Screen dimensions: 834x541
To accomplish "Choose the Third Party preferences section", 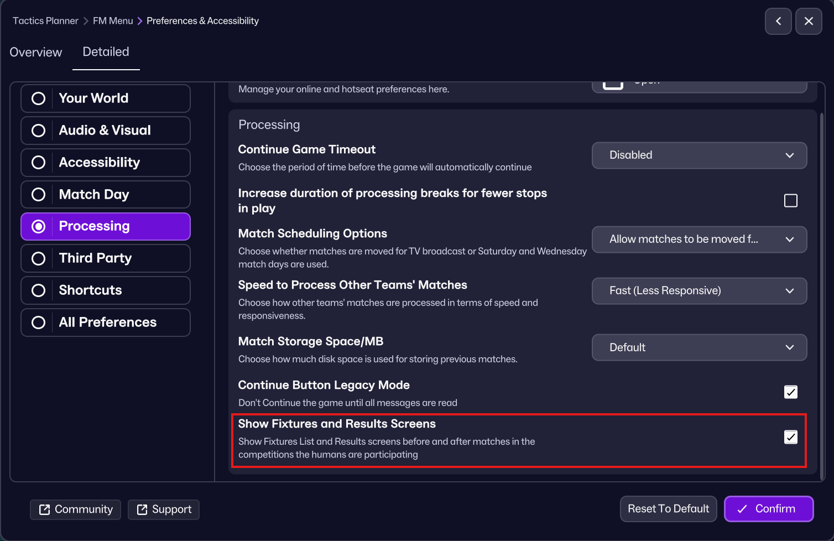I will point(106,258).
